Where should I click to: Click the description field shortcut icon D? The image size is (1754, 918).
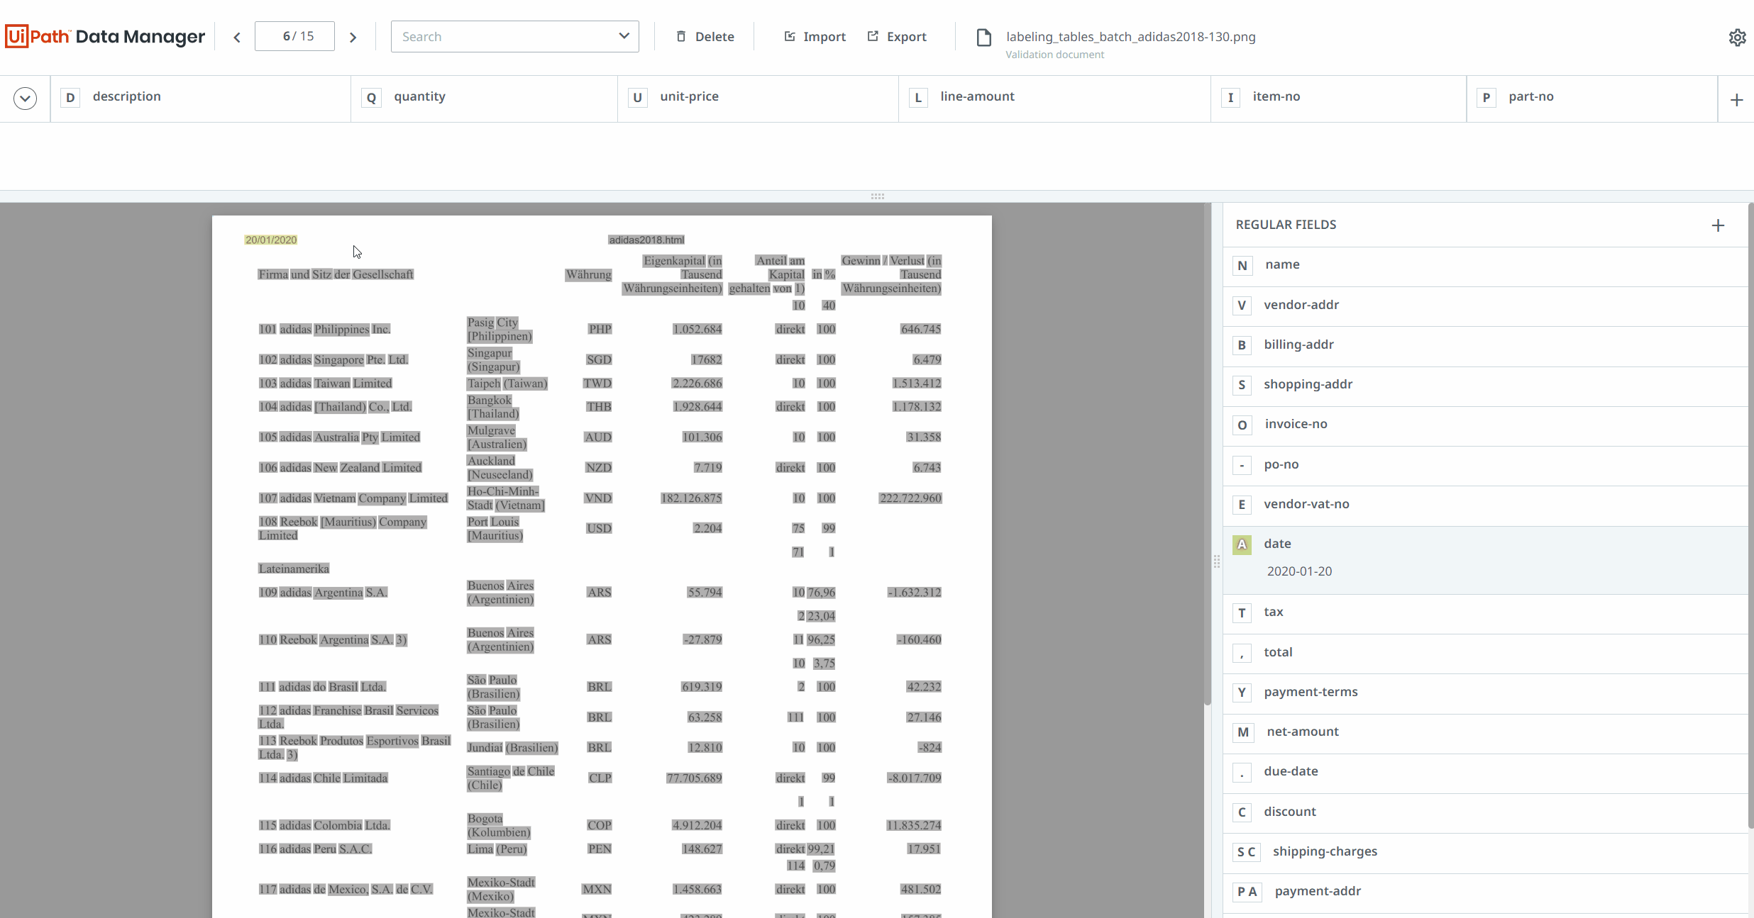[70, 97]
